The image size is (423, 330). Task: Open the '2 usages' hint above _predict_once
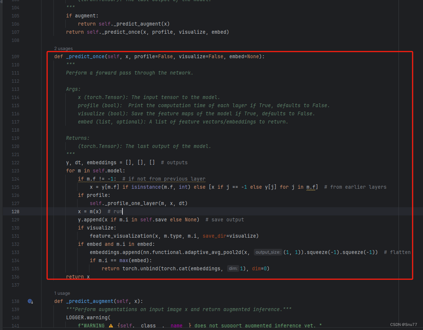pos(63,49)
